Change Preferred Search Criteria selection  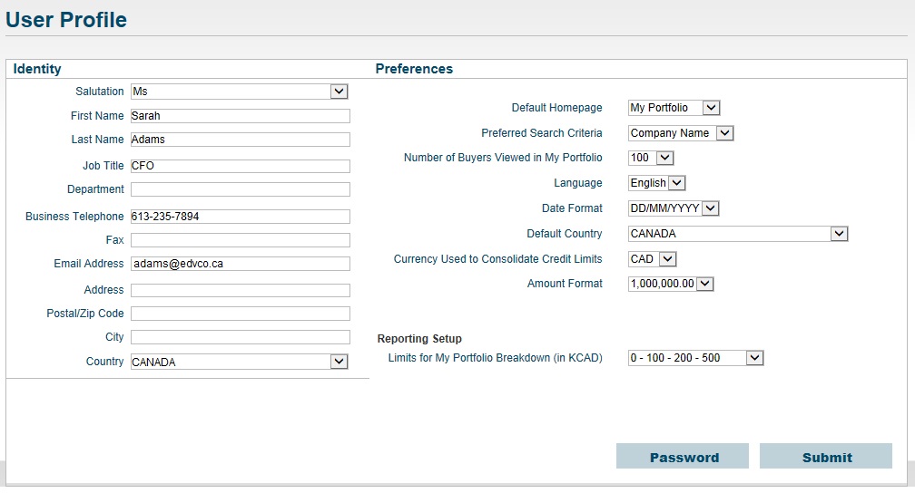pos(681,133)
